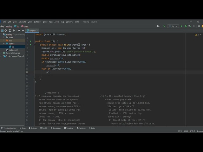
Task: Open the Project view selector icon
Action: point(2,31)
